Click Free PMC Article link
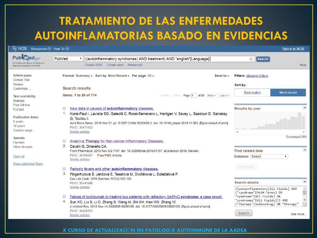 click(x=109, y=156)
